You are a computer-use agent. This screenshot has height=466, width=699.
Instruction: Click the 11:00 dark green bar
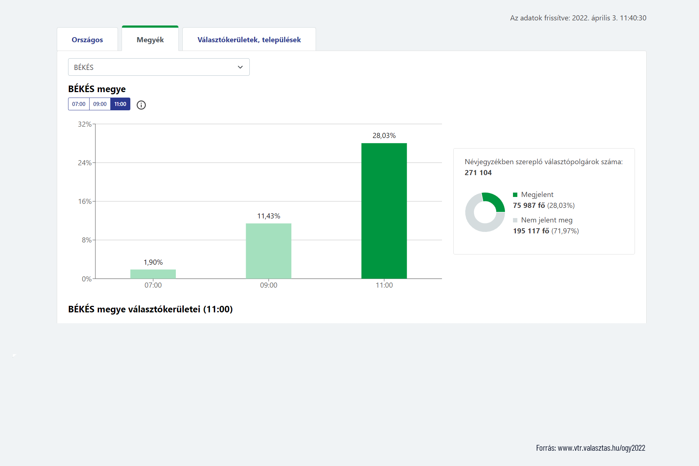pos(384,211)
